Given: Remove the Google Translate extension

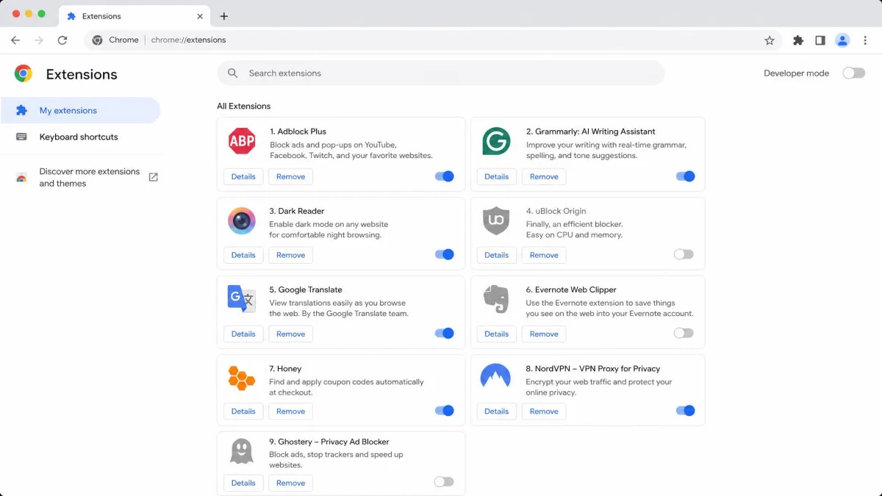Looking at the screenshot, I should (x=290, y=334).
